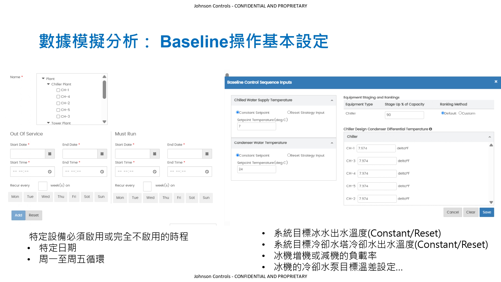This screenshot has height=282, width=501.
Task: Click Stage Up % of Capacity field
Action: point(404,115)
